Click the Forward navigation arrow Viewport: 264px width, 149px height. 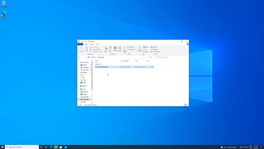tap(82, 57)
